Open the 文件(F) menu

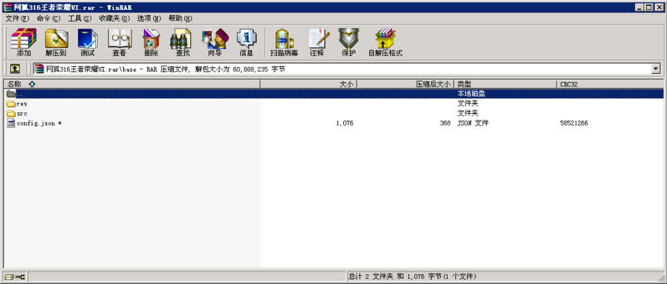(x=18, y=18)
